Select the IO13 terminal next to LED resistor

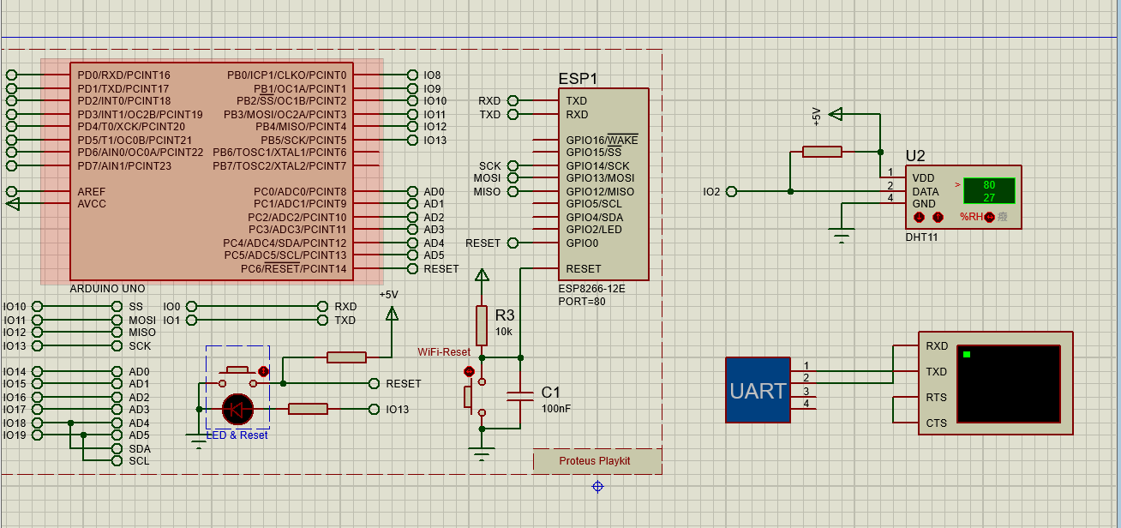click(374, 409)
